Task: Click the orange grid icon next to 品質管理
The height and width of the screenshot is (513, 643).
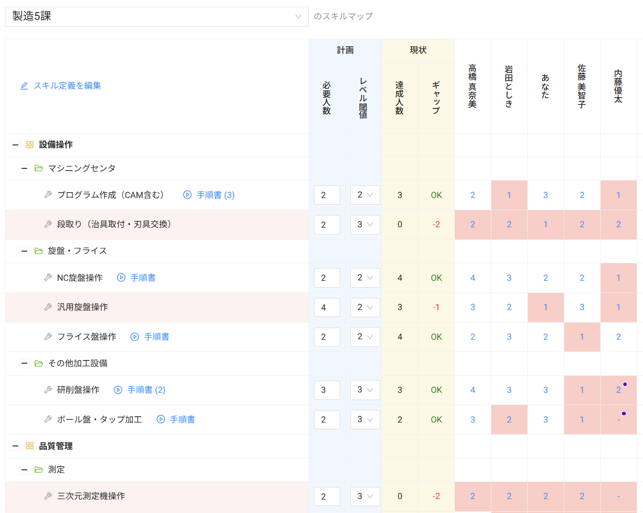Action: [30, 446]
